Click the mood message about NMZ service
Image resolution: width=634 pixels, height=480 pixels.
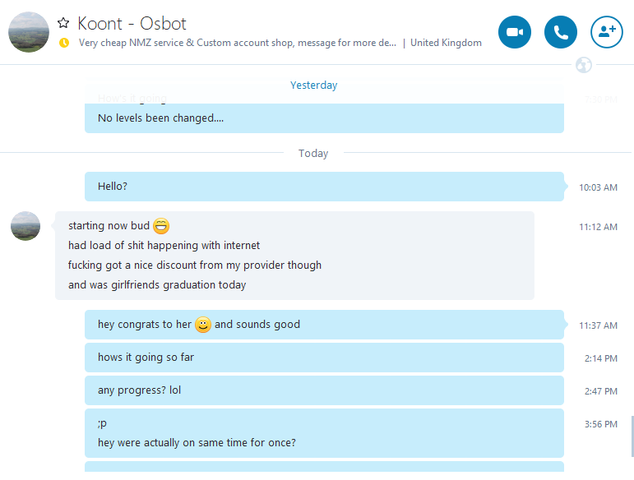[237, 43]
